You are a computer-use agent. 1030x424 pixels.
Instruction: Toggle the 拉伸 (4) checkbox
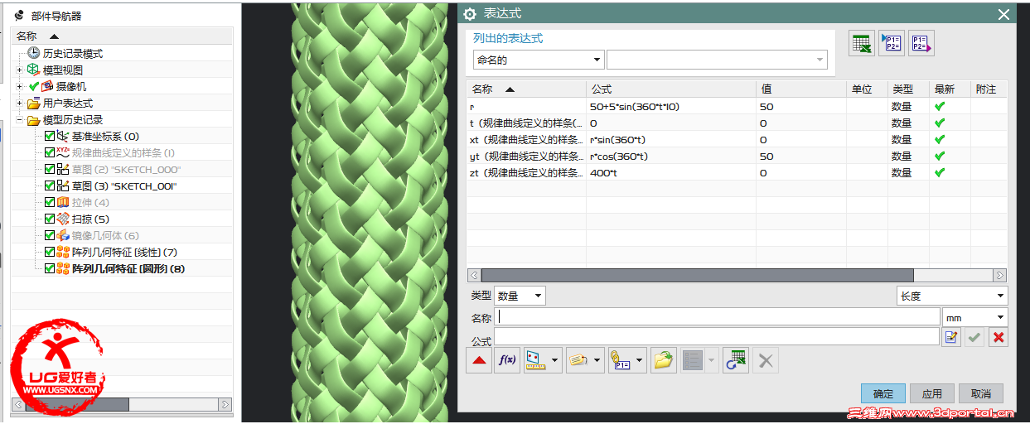pyautogui.click(x=50, y=202)
